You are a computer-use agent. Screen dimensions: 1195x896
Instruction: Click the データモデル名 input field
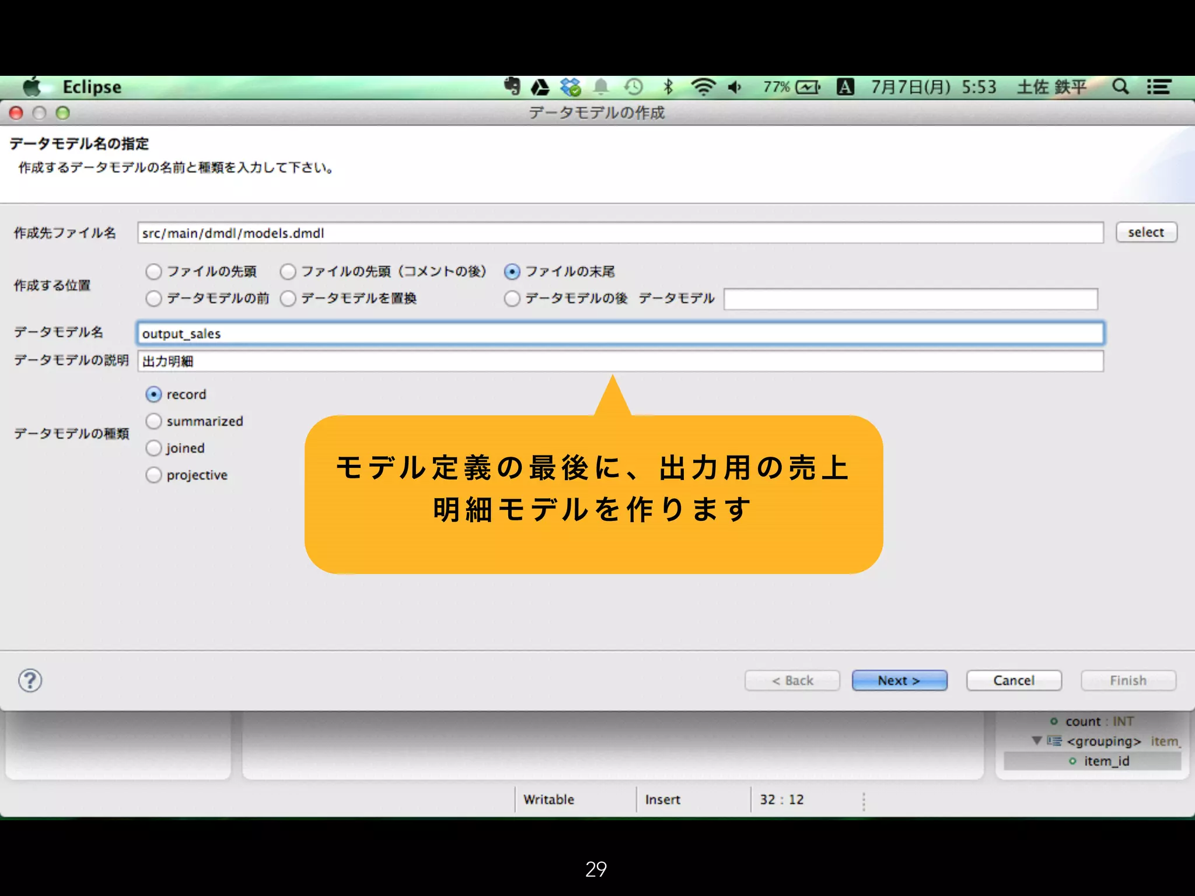tap(620, 334)
